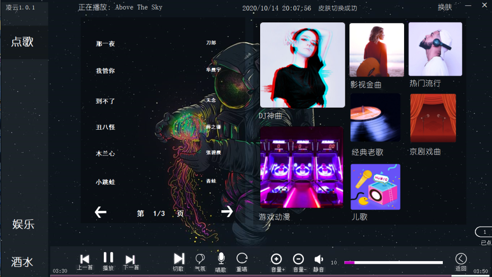Viewport: 492px width, 277px height.
Task: Choose the song 小跳蛙
Action: pos(105,182)
